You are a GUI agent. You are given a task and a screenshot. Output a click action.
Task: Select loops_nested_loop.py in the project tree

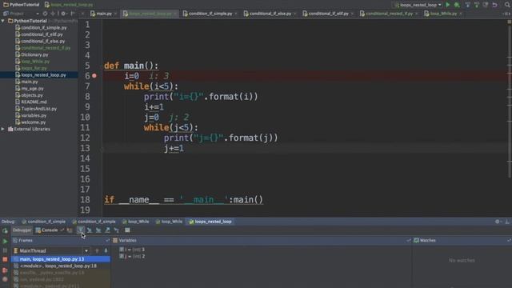[43, 74]
